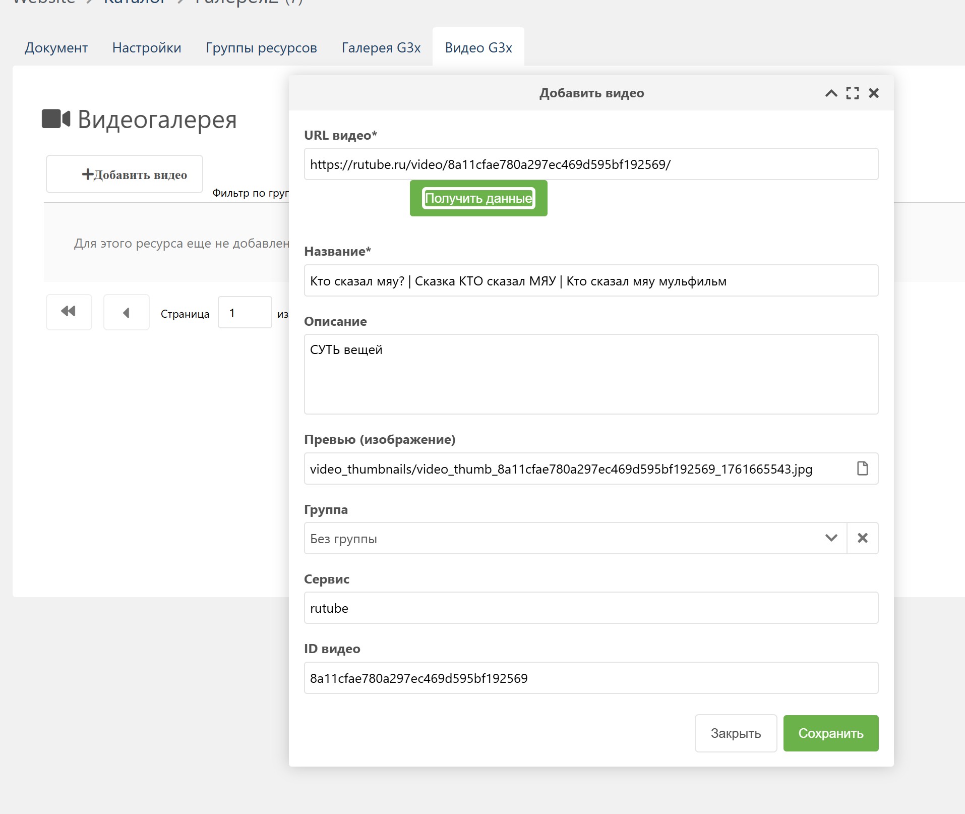
Task: Click the green Сохранить button
Action: pos(830,733)
